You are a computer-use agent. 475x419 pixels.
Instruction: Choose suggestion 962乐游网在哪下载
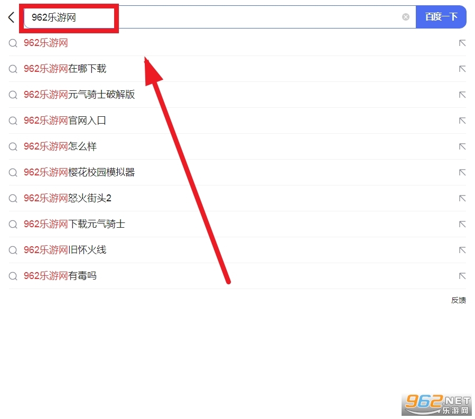coord(65,69)
